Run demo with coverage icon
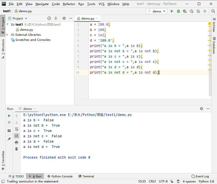The width and height of the screenshot is (217, 184). pyautogui.click(x=185, y=11)
